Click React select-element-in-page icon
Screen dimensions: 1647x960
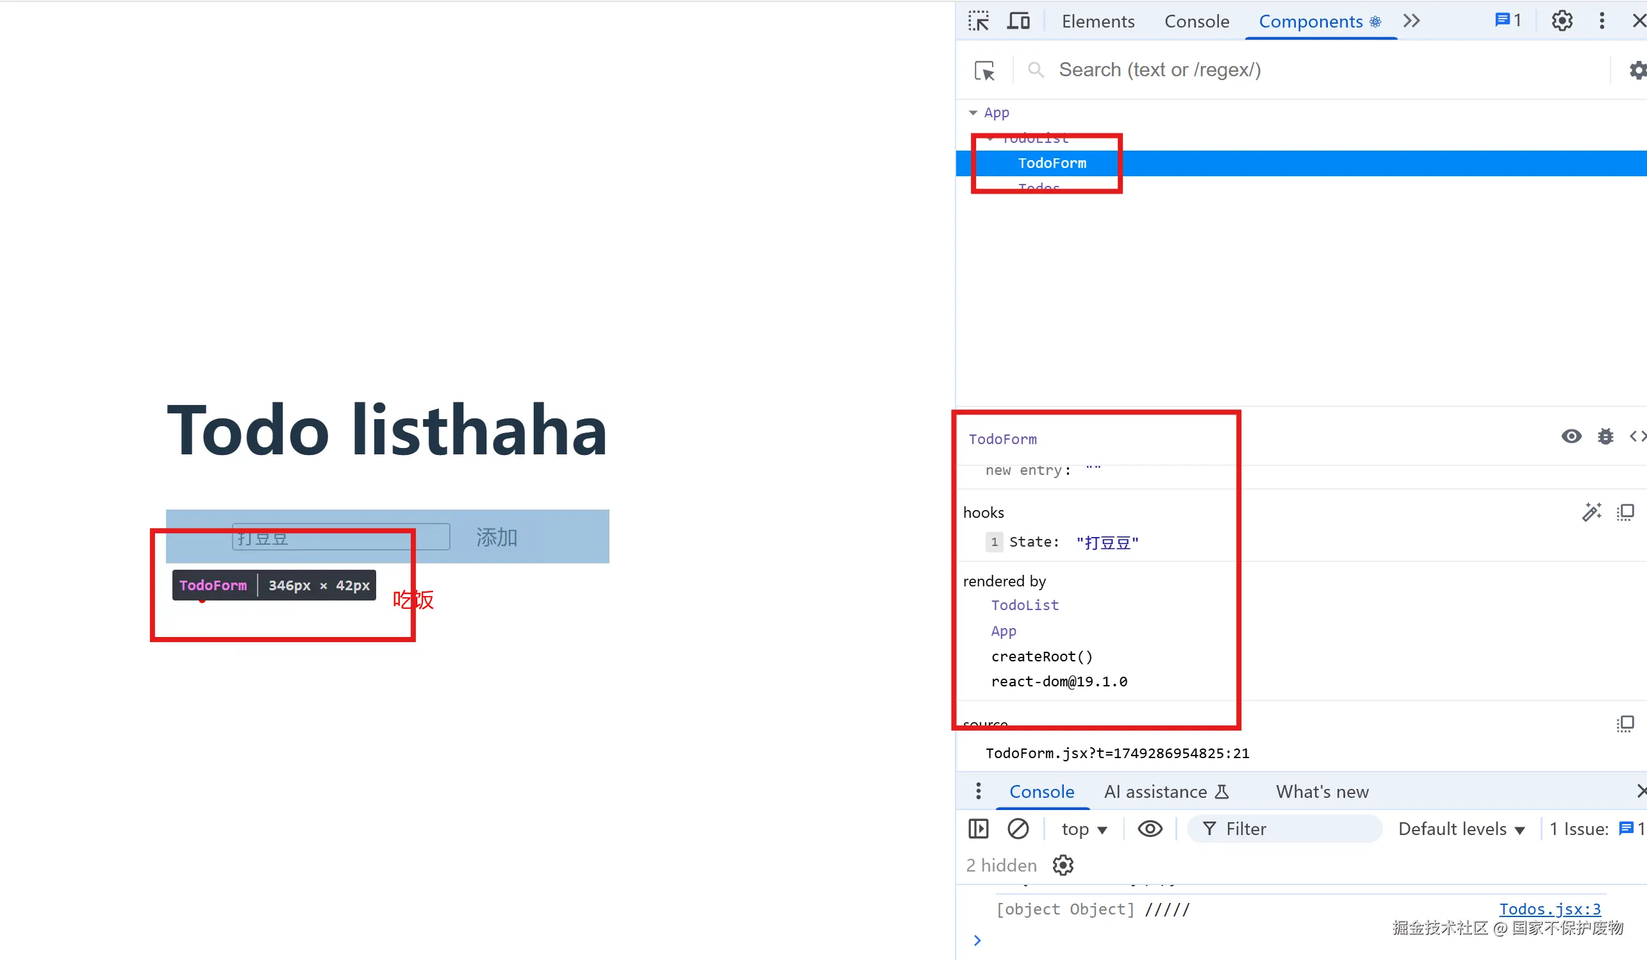pos(984,70)
